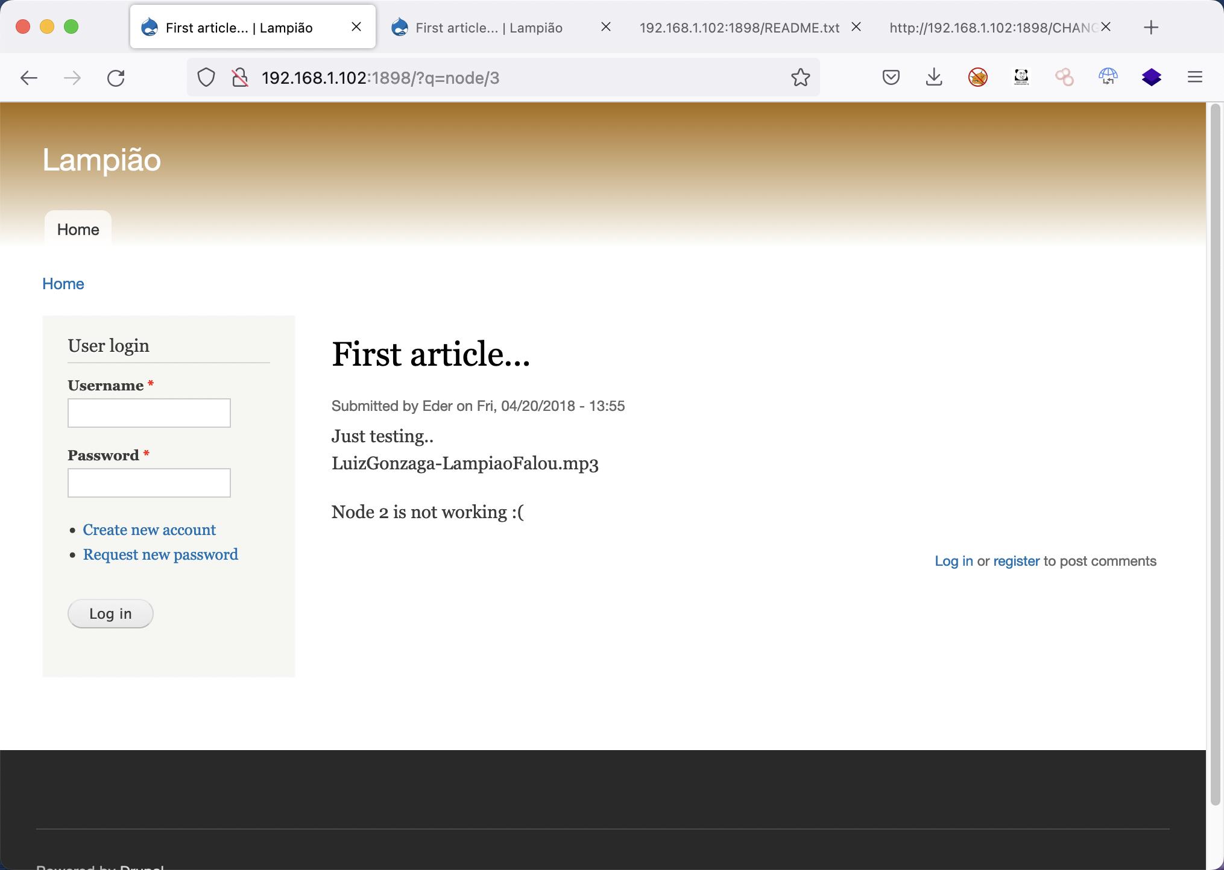The height and width of the screenshot is (870, 1224).
Task: Click the insecure connection padlock icon
Action: 240,78
